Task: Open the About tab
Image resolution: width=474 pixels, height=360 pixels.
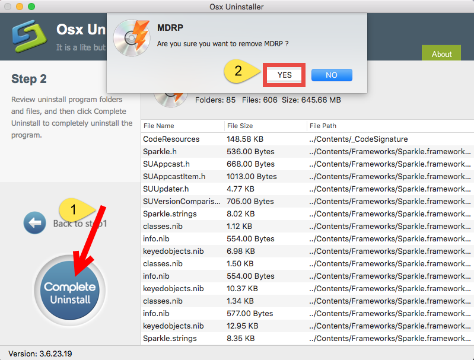Action: [441, 53]
